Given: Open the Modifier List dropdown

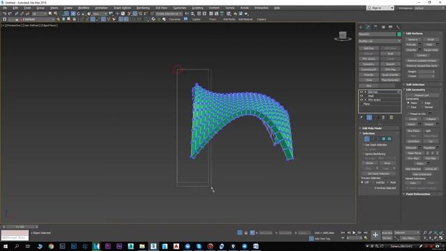Looking at the screenshot, I should [379, 41].
